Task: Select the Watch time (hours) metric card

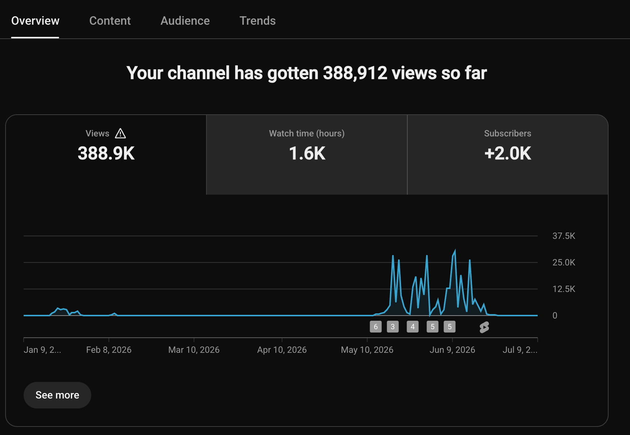Action: coord(307,155)
